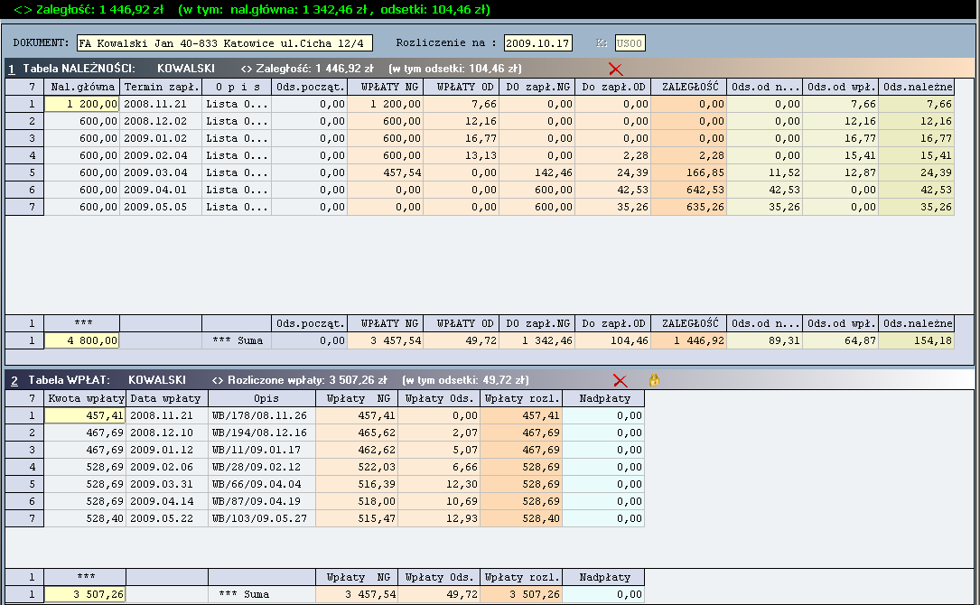Click Wpłaty Ods. value '12,93'
The height and width of the screenshot is (605, 980).
439,518
